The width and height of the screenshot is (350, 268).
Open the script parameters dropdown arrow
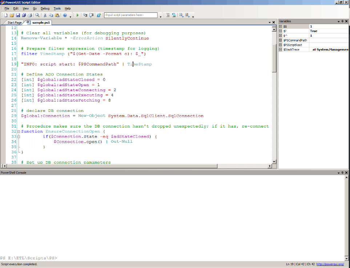coord(160,16)
